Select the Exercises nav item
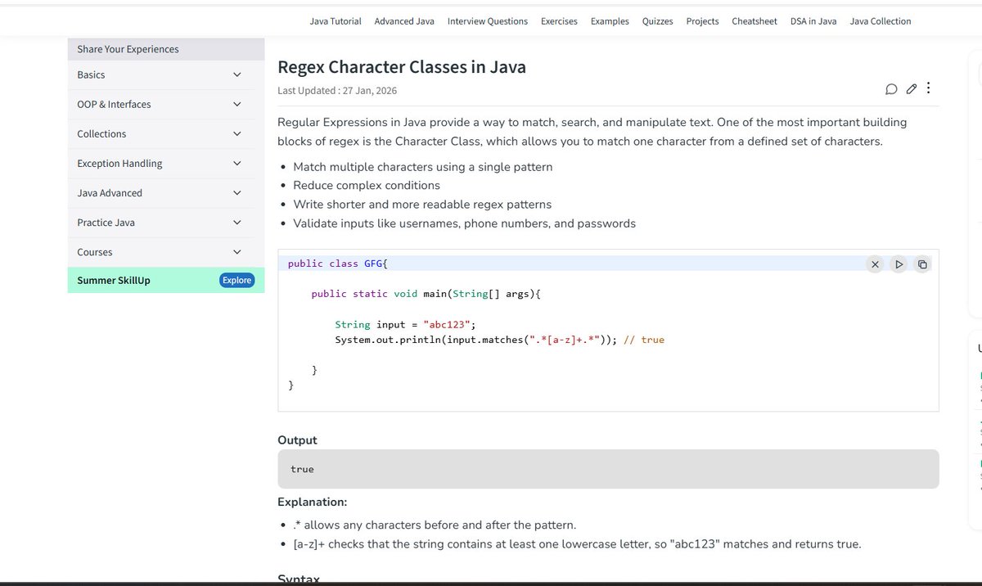The image size is (982, 586). (x=559, y=21)
